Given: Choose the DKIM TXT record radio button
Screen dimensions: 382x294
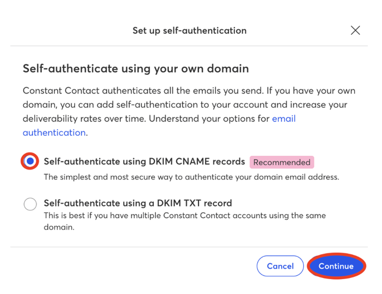Looking at the screenshot, I should click(30, 204).
